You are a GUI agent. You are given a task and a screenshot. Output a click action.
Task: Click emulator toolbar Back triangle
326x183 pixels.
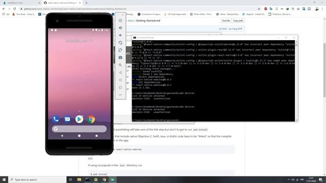point(120,73)
